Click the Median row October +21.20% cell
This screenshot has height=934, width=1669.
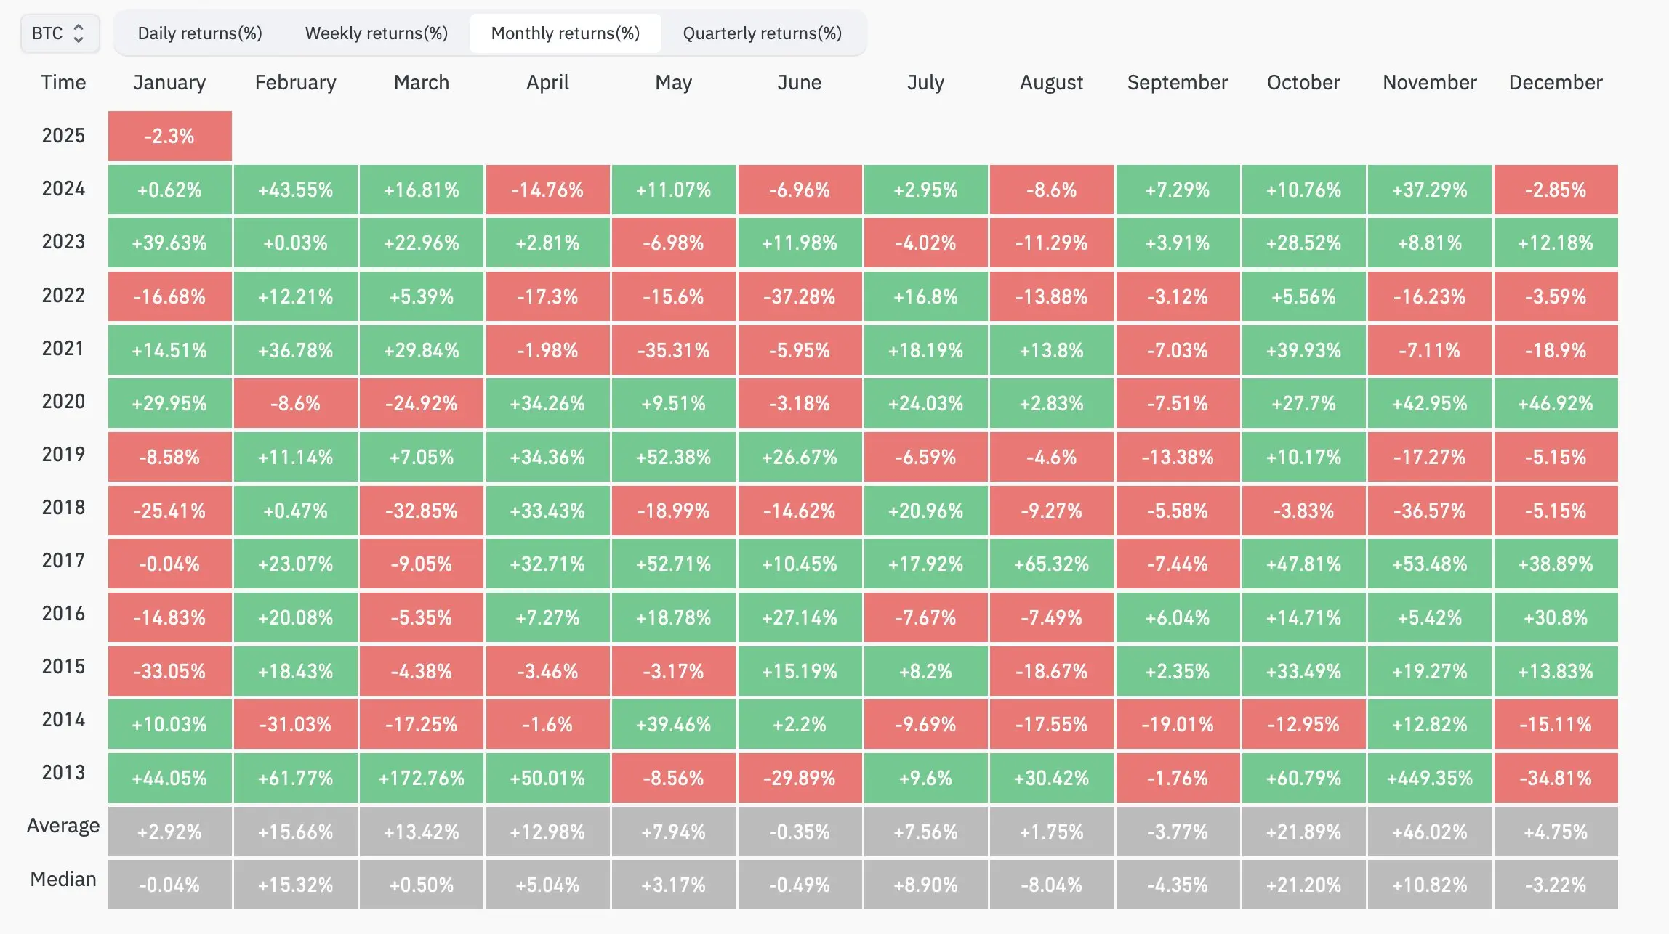(x=1303, y=885)
